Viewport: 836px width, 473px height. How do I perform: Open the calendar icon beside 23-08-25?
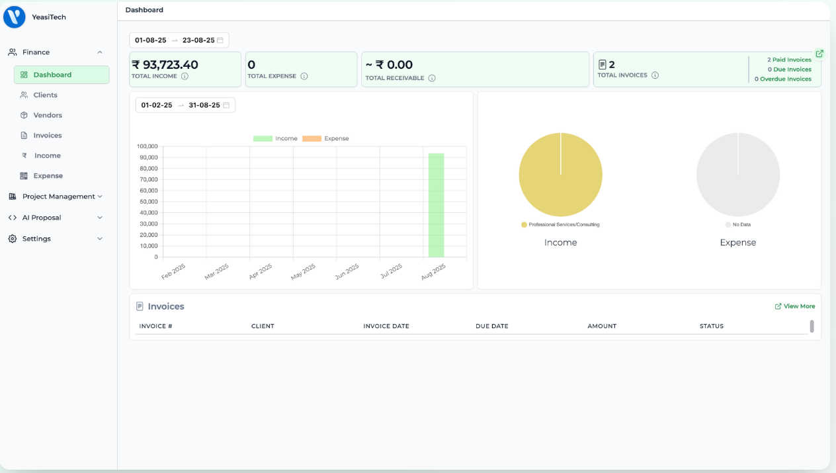pos(220,40)
